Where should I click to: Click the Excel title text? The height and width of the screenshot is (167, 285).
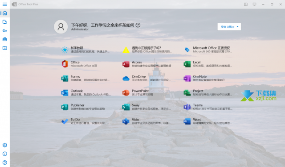[x=197, y=62]
